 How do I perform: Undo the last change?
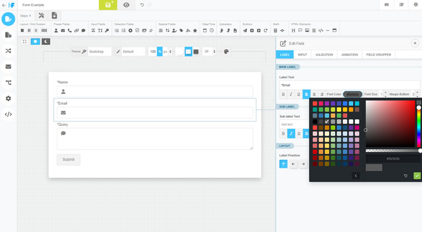pos(142,5)
